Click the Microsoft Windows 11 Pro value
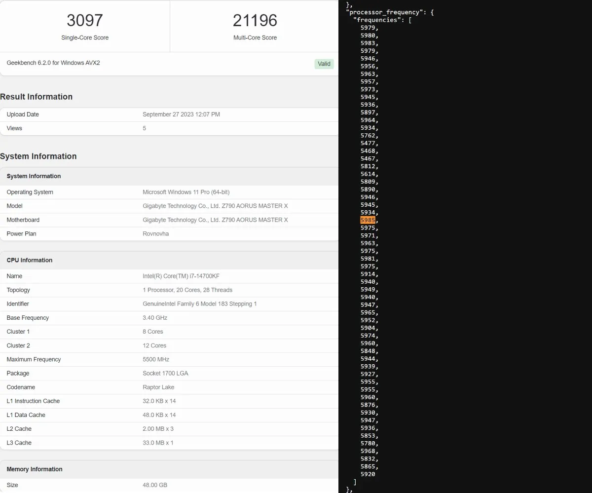The height and width of the screenshot is (493, 592). [x=186, y=192]
